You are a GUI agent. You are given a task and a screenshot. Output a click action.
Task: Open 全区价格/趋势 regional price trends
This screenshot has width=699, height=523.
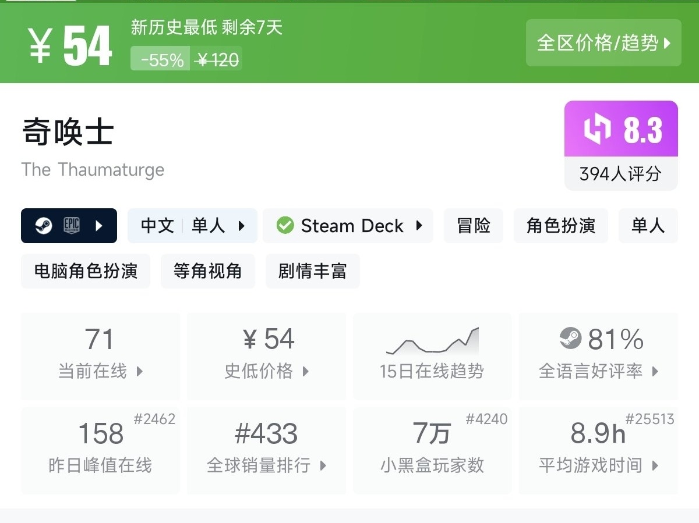point(603,43)
